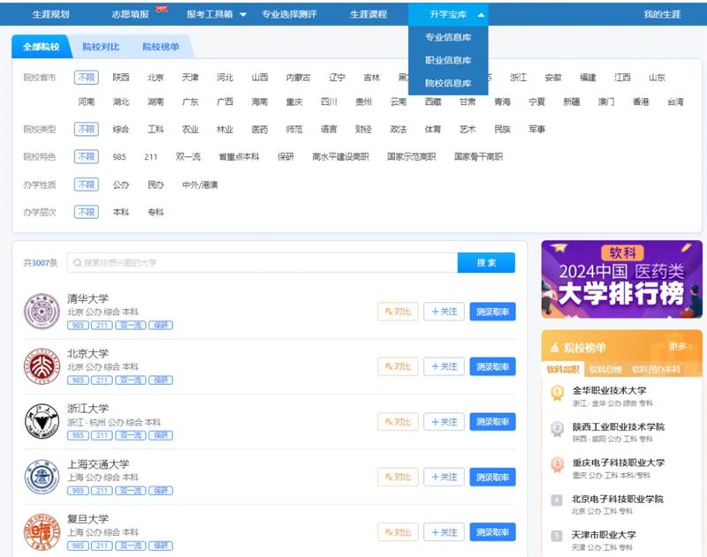Click the Shanghai Jiao Tong University logo
This screenshot has height=557, width=707.
42,477
